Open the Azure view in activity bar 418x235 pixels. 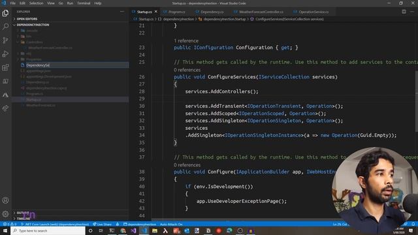coord(5,95)
